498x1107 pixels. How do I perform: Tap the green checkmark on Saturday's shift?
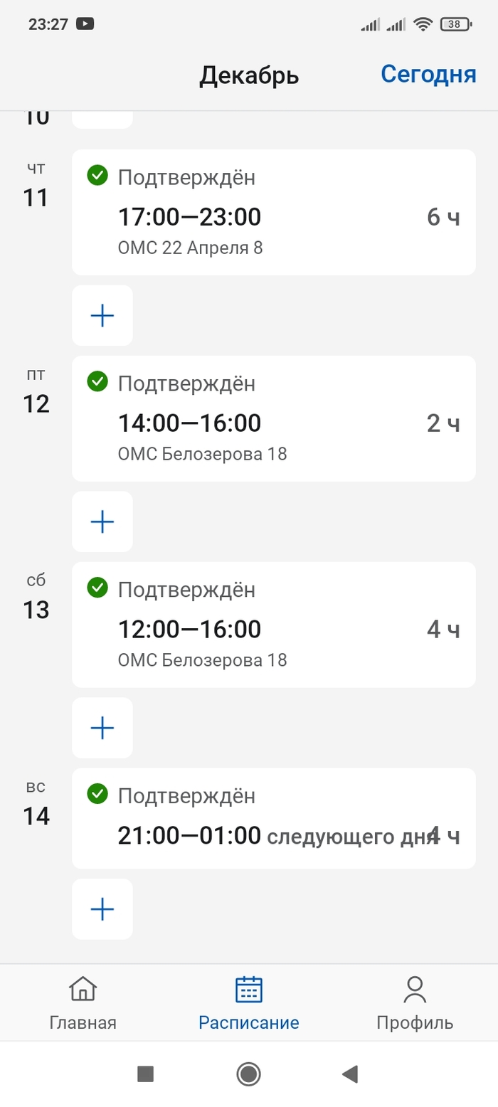click(x=97, y=588)
